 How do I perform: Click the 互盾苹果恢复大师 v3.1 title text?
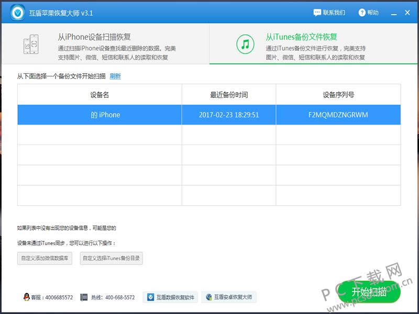click(x=61, y=13)
